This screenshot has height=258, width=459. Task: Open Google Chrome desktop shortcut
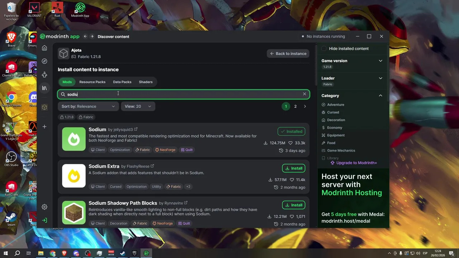pyautogui.click(x=11, y=100)
